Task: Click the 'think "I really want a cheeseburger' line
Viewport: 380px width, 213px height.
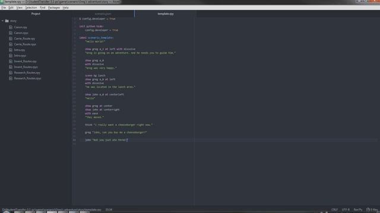Action: coord(119,125)
